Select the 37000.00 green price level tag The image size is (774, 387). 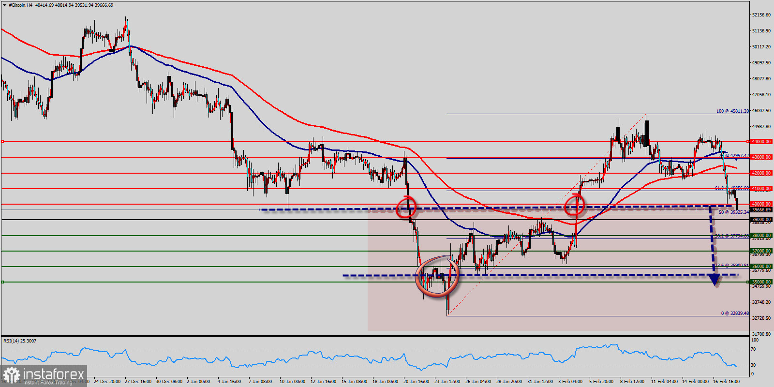[761, 251]
